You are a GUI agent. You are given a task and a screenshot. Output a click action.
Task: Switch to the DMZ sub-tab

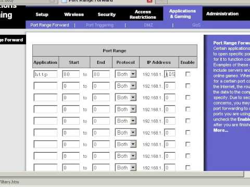[148, 25]
